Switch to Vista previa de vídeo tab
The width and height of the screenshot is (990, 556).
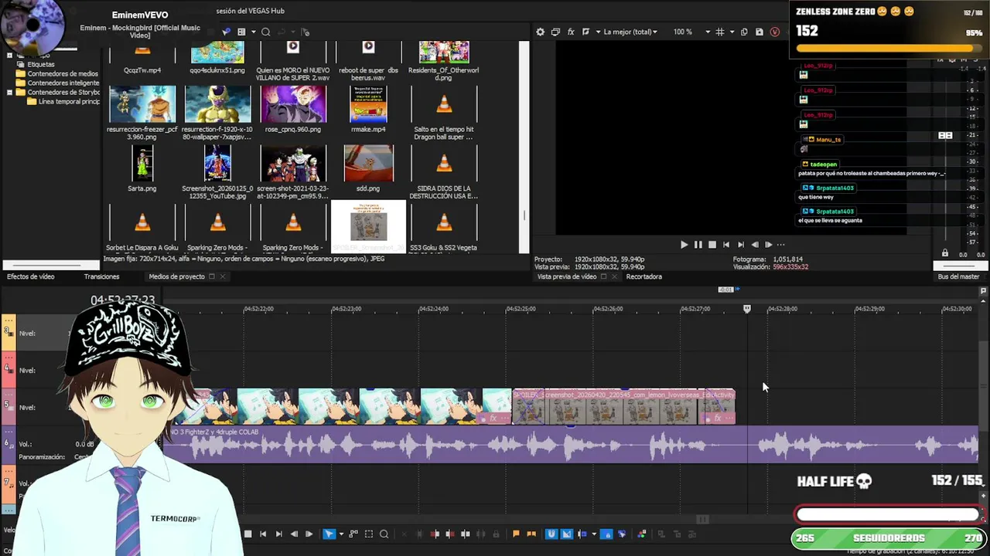pos(567,276)
